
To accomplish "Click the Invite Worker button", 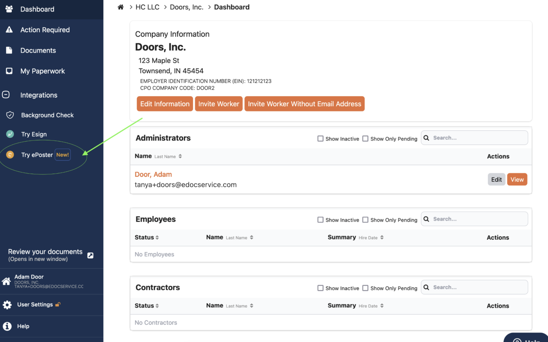I will pos(219,104).
